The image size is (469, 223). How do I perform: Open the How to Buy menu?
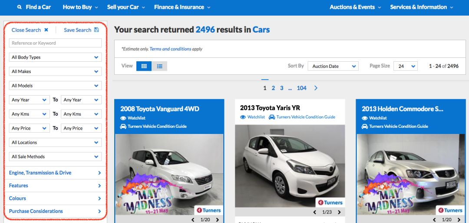pyautogui.click(x=80, y=7)
